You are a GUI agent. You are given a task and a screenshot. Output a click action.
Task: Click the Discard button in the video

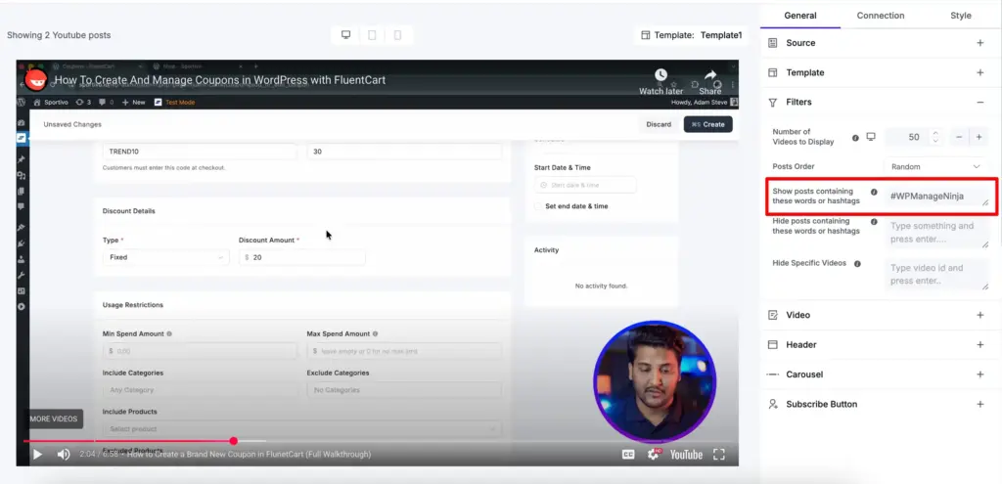point(659,124)
